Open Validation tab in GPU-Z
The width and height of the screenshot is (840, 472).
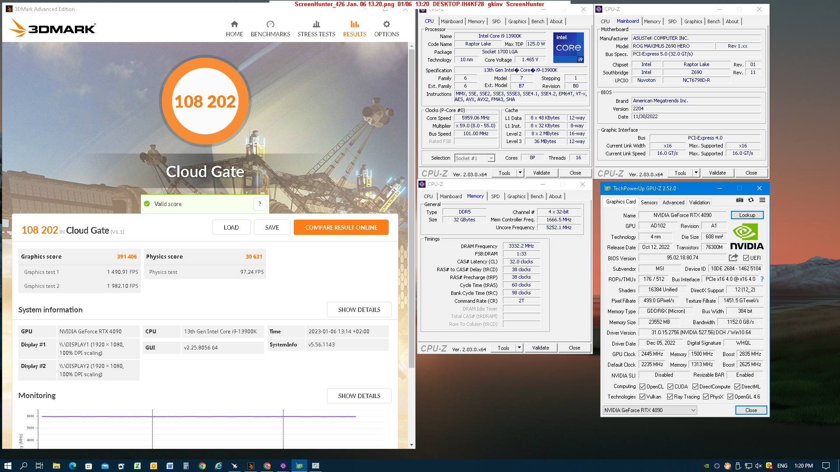click(x=699, y=203)
